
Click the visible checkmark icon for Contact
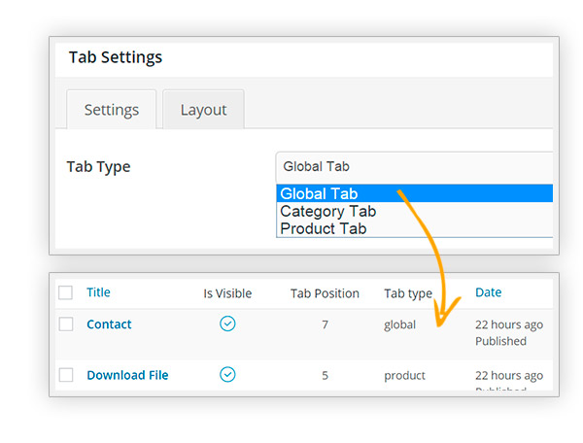click(x=227, y=324)
